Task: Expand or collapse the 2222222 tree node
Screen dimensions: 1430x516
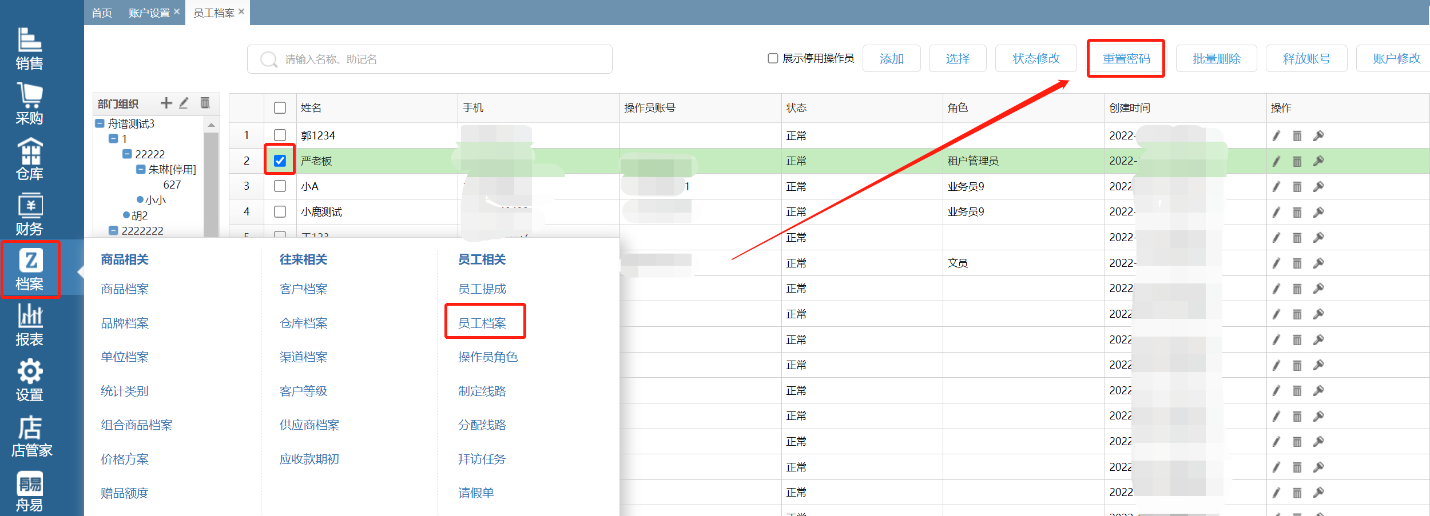Action: tap(113, 230)
